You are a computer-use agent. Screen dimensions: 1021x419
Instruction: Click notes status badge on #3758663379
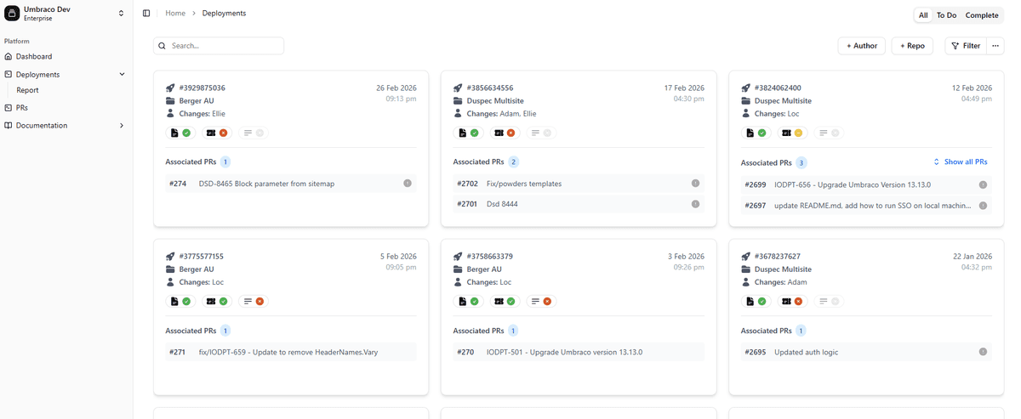click(541, 301)
